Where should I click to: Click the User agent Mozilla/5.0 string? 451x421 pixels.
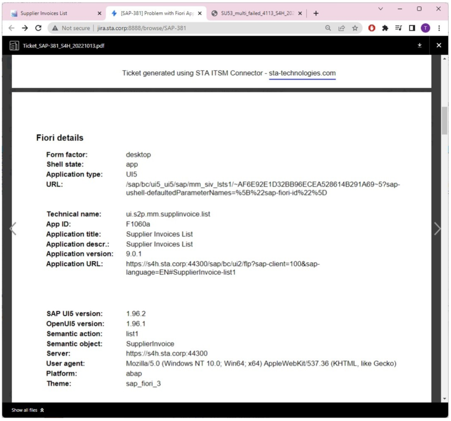coord(261,363)
